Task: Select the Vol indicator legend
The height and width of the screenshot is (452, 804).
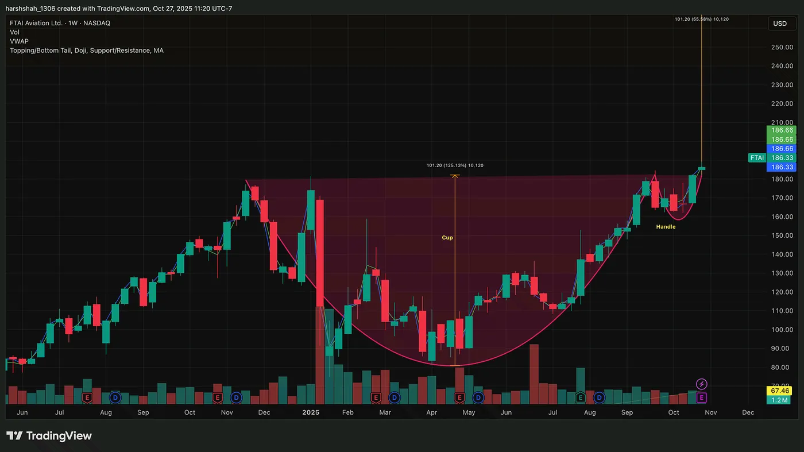Action: (15, 32)
